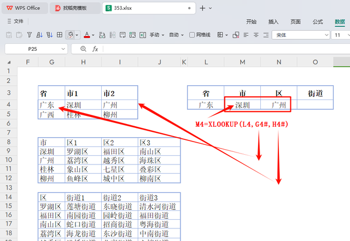
Task: Select the 七星区 cell
Action: click(120, 169)
